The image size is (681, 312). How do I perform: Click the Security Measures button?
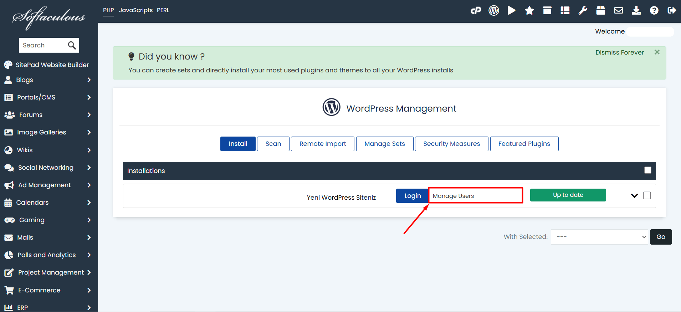451,144
